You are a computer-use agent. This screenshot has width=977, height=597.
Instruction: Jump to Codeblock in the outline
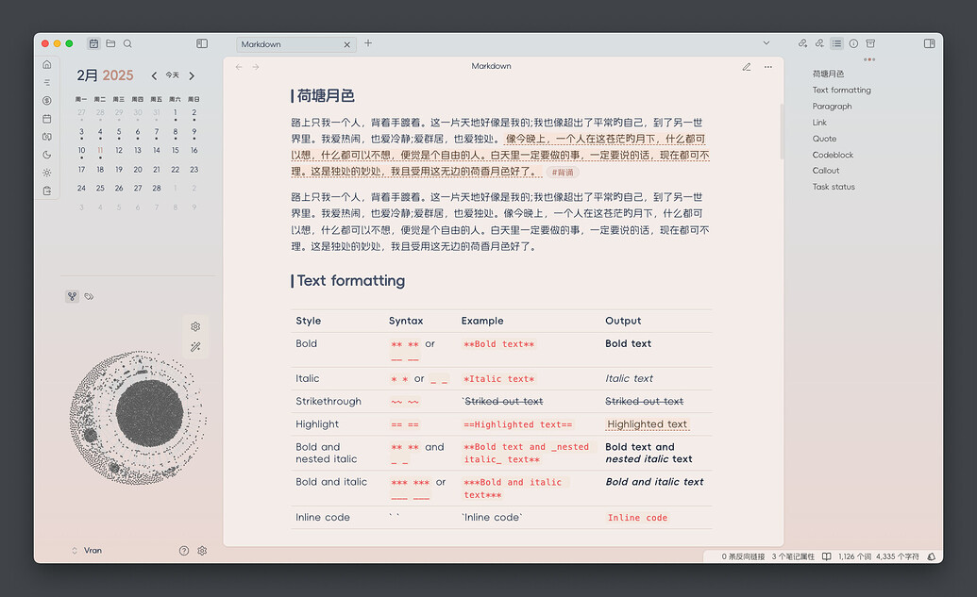click(x=833, y=155)
